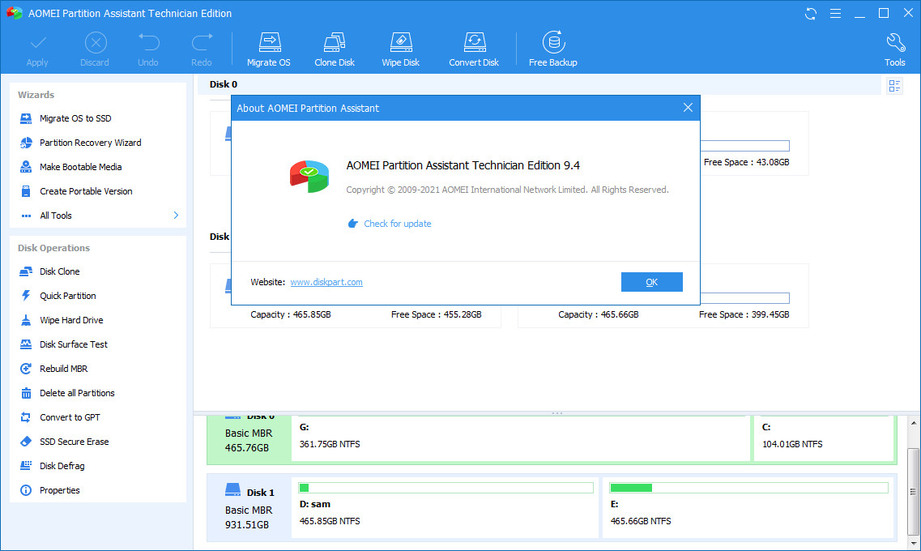This screenshot has height=551, width=921.
Task: Click the Wizards section header
Action: point(36,95)
